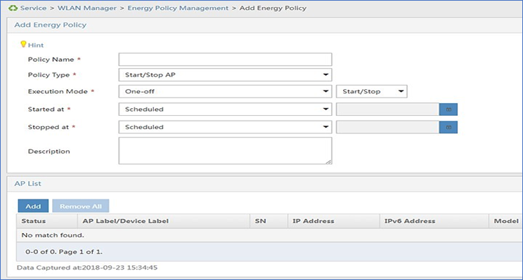Click the Stopped at date field
Viewport: 523px width, 280px height.
click(x=387, y=127)
